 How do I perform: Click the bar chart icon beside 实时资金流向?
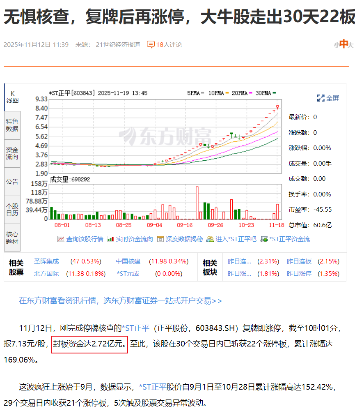pos(110,239)
